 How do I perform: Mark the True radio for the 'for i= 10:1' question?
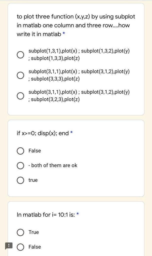20,232
